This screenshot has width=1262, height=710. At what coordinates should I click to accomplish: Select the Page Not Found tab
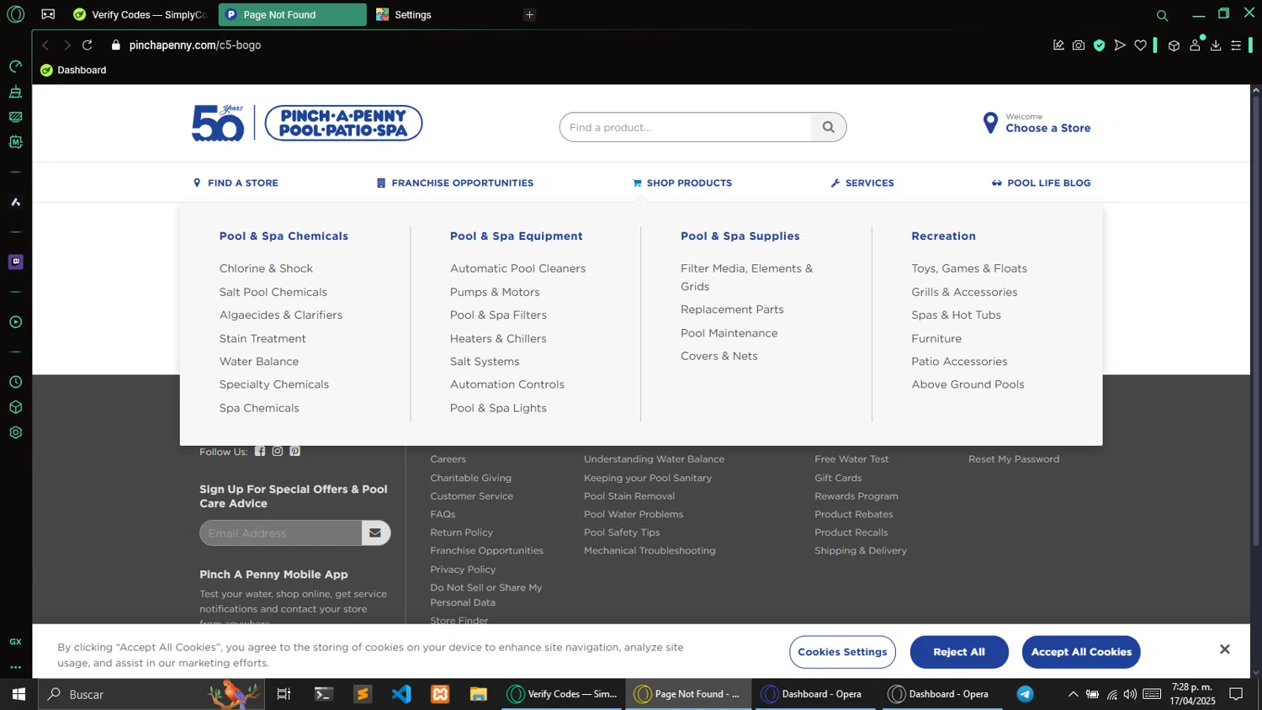[292, 14]
